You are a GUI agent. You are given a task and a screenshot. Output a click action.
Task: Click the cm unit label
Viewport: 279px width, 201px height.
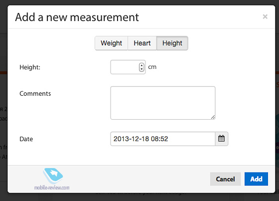(x=152, y=67)
